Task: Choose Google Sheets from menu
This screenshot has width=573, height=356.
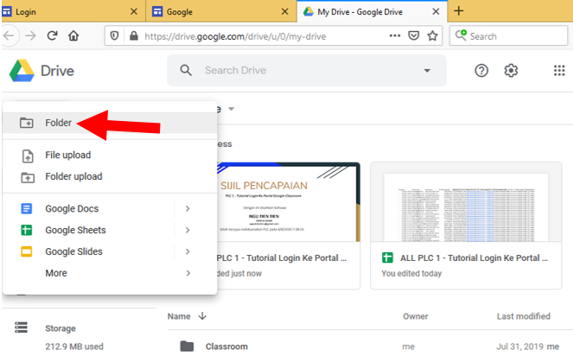Action: pyautogui.click(x=110, y=230)
